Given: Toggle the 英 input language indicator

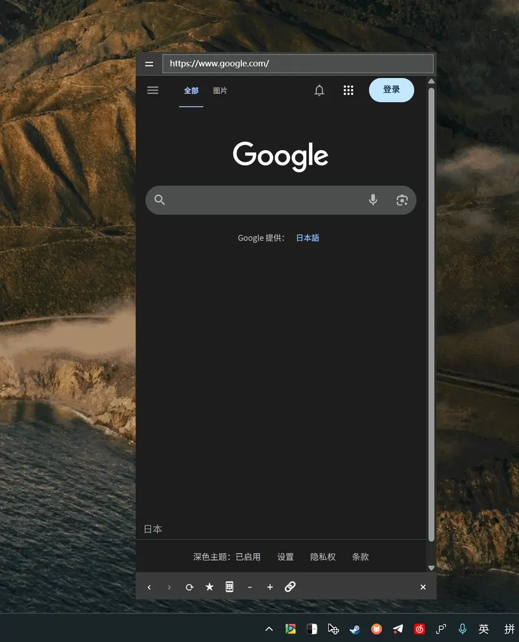Looking at the screenshot, I should (x=484, y=629).
